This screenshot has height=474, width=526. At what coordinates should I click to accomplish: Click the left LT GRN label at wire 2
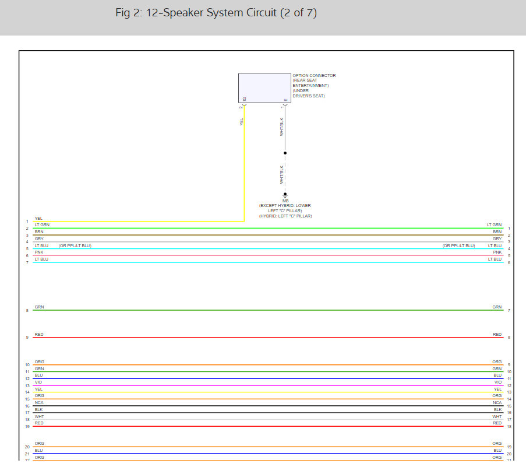[x=42, y=225]
